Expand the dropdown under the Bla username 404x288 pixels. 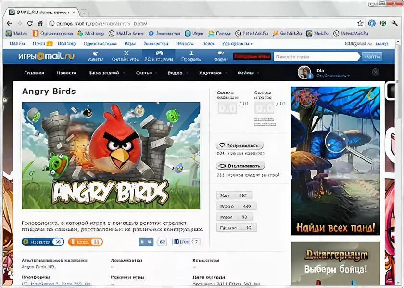click(333, 76)
